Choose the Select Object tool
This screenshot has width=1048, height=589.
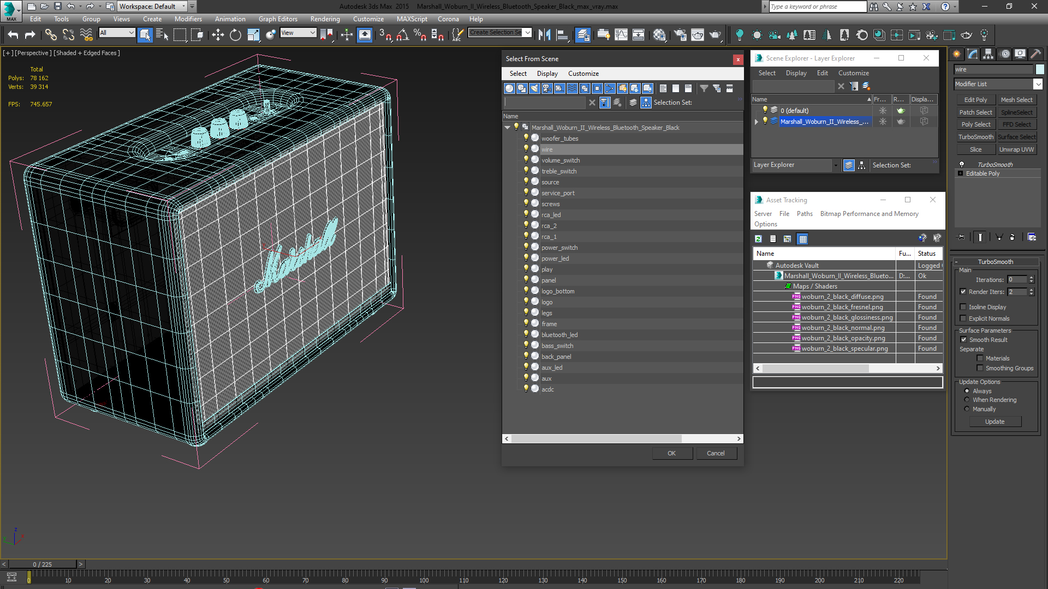click(x=145, y=35)
